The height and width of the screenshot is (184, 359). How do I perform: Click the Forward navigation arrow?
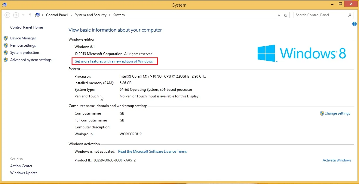[16, 15]
